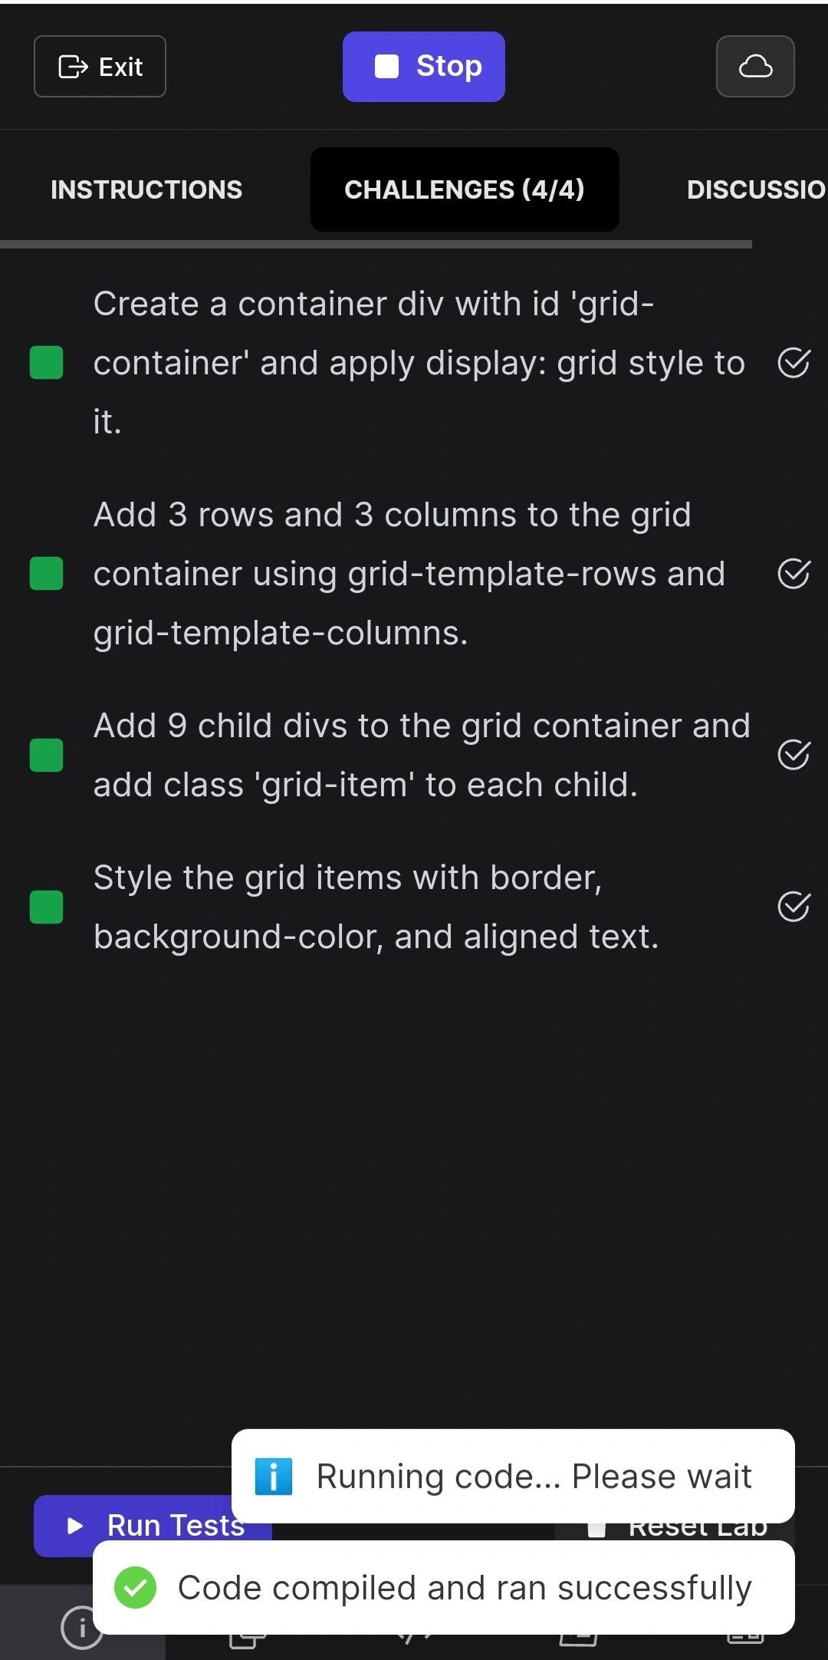Toggle green status box for grid-container challenge
The height and width of the screenshot is (1660, 828).
[x=46, y=363]
